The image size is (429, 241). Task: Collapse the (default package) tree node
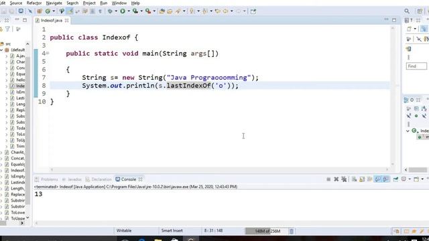1,50
